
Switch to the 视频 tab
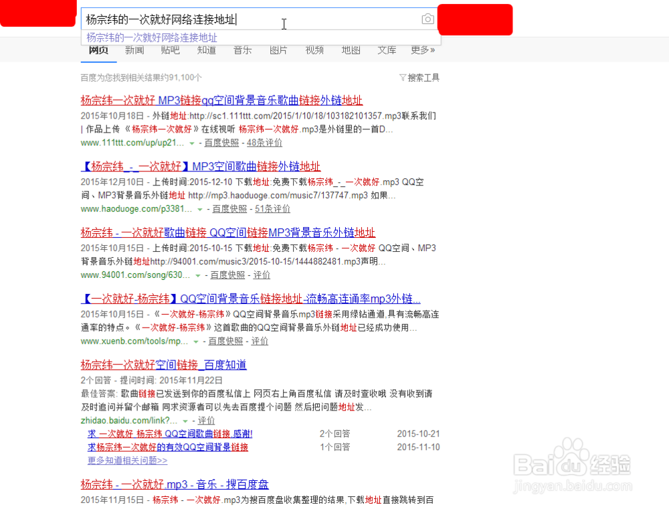(314, 50)
